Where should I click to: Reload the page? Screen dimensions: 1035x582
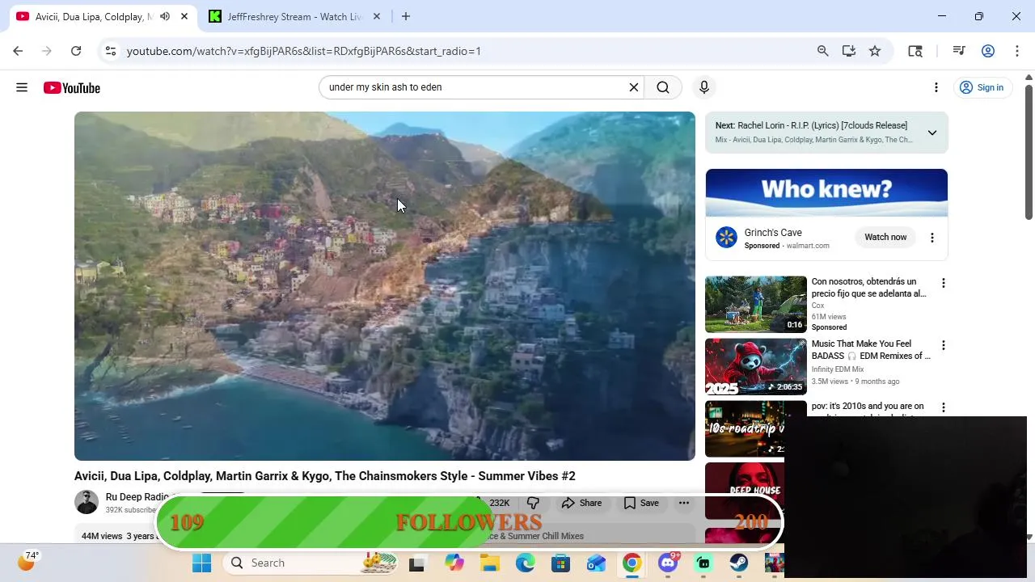tap(76, 51)
